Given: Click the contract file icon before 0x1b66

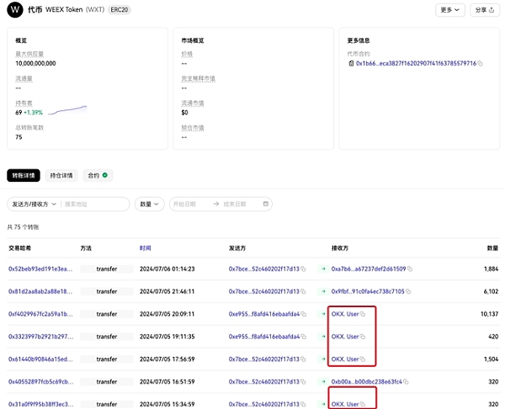Looking at the screenshot, I should [350, 63].
